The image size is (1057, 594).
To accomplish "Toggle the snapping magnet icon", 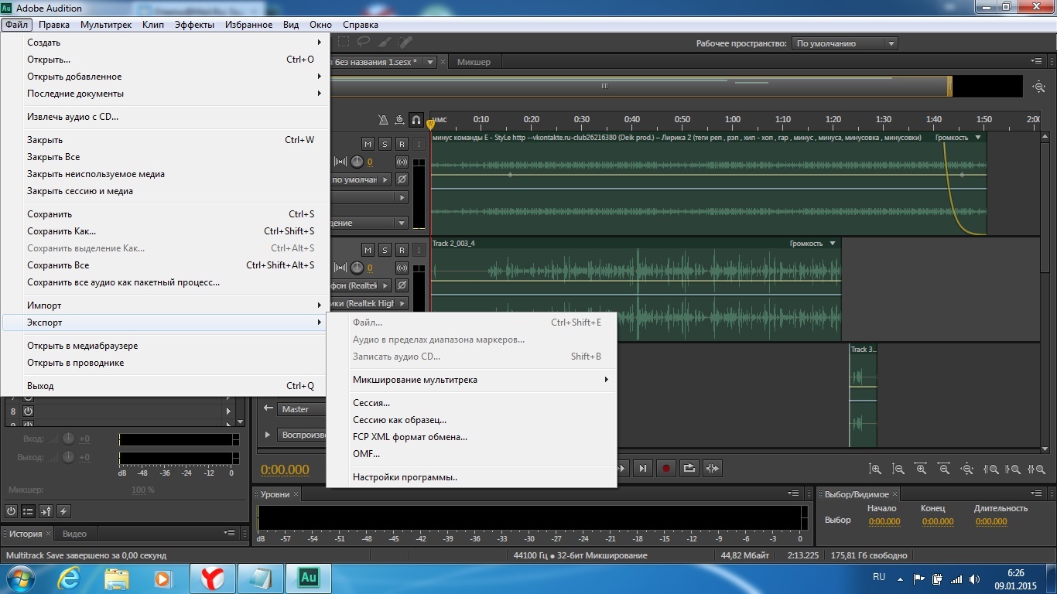I will [416, 120].
